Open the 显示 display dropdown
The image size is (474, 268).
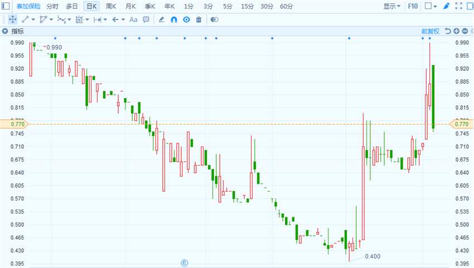(x=392, y=6)
